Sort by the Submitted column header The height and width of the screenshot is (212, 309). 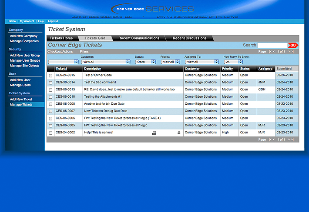[284, 69]
